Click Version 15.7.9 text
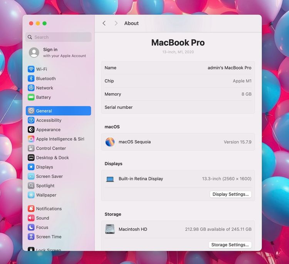289x264 pixels. [x=238, y=142]
